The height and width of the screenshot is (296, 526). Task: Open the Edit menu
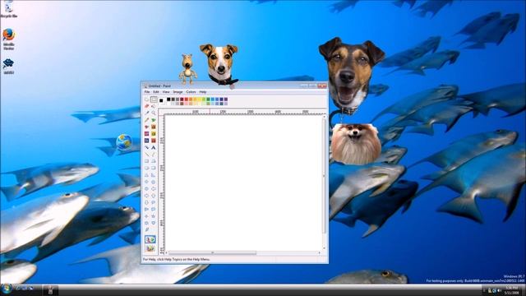pos(156,92)
